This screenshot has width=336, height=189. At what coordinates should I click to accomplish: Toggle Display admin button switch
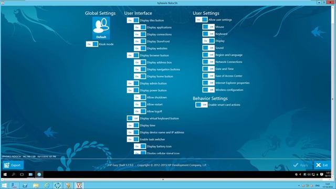(133, 83)
